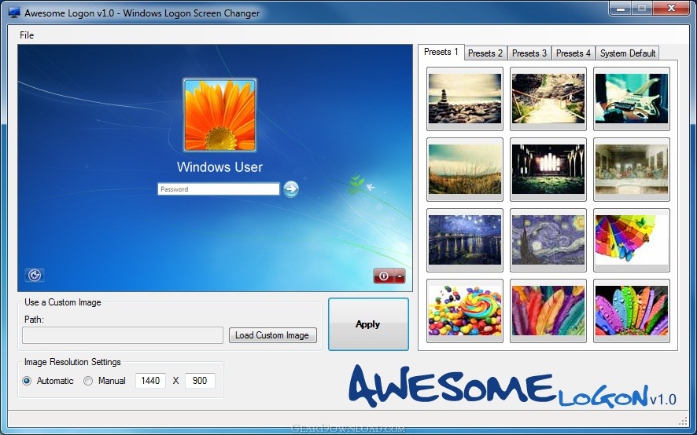Click the Awesome Logon v1.0 logo
The width and height of the screenshot is (697, 435).
click(x=512, y=386)
